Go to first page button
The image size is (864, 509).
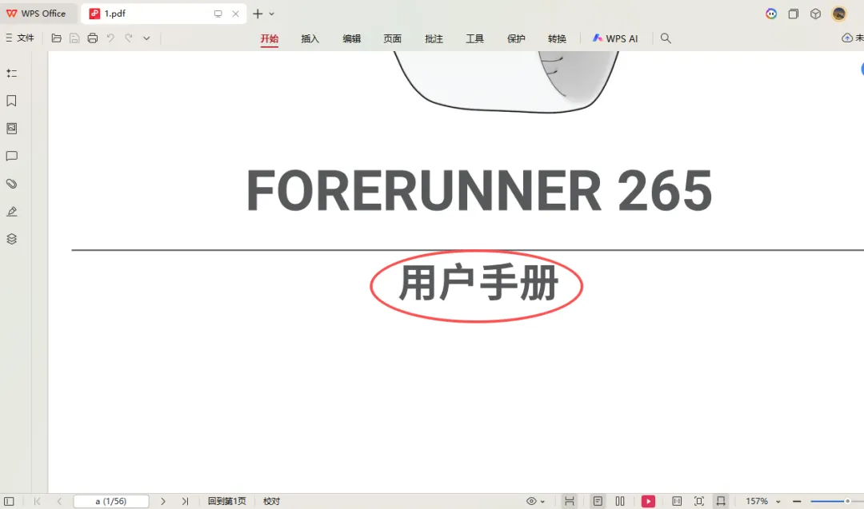coord(38,501)
